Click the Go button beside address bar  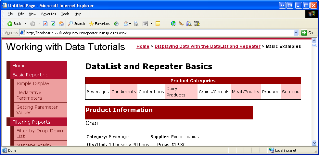(x=307, y=33)
